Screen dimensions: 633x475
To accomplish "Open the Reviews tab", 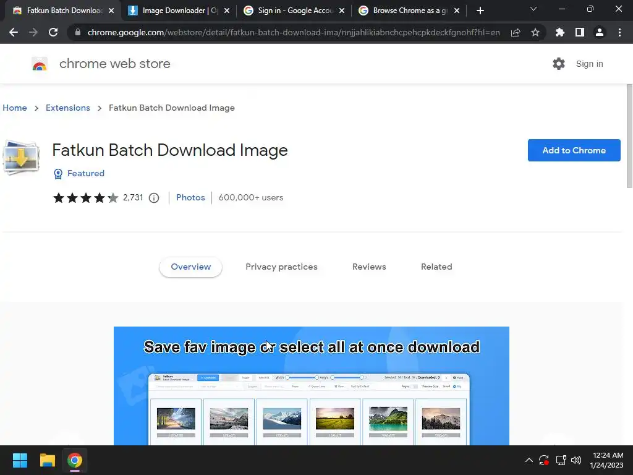I will 369,267.
